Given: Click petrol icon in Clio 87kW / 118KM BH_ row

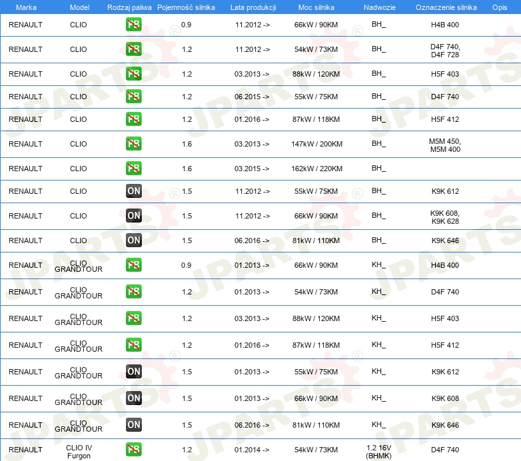Looking at the screenshot, I should [133, 119].
